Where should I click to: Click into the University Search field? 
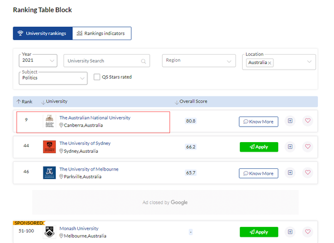tap(106, 61)
